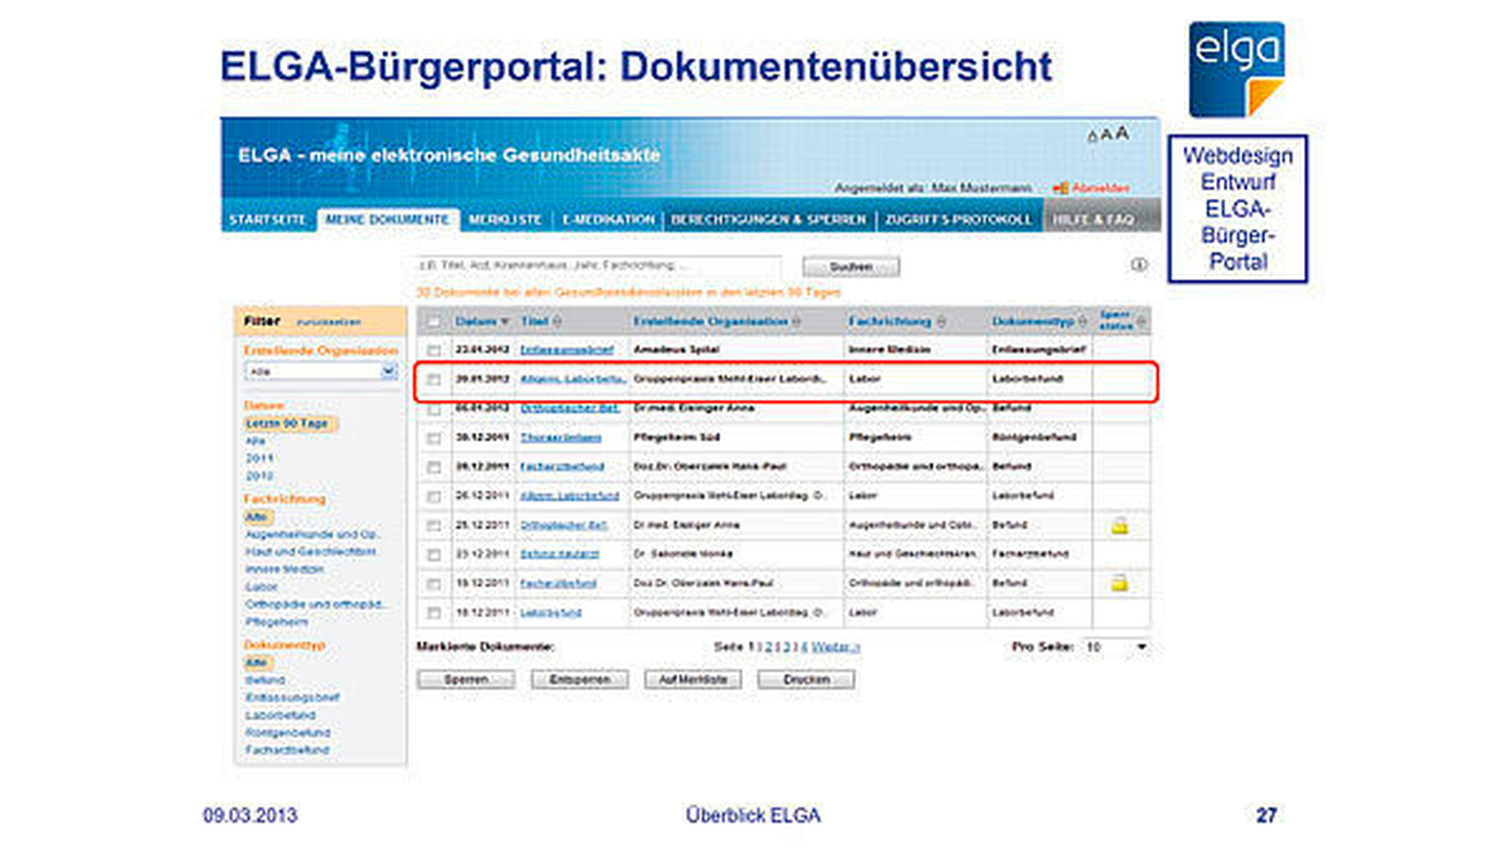Click the sort icon beside the Dokumenttyp header
Screen dimensions: 1507x849
click(1083, 321)
